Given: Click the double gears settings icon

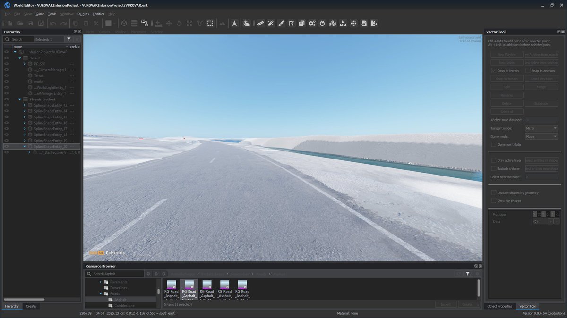Looking at the screenshot, I should click(312, 23).
